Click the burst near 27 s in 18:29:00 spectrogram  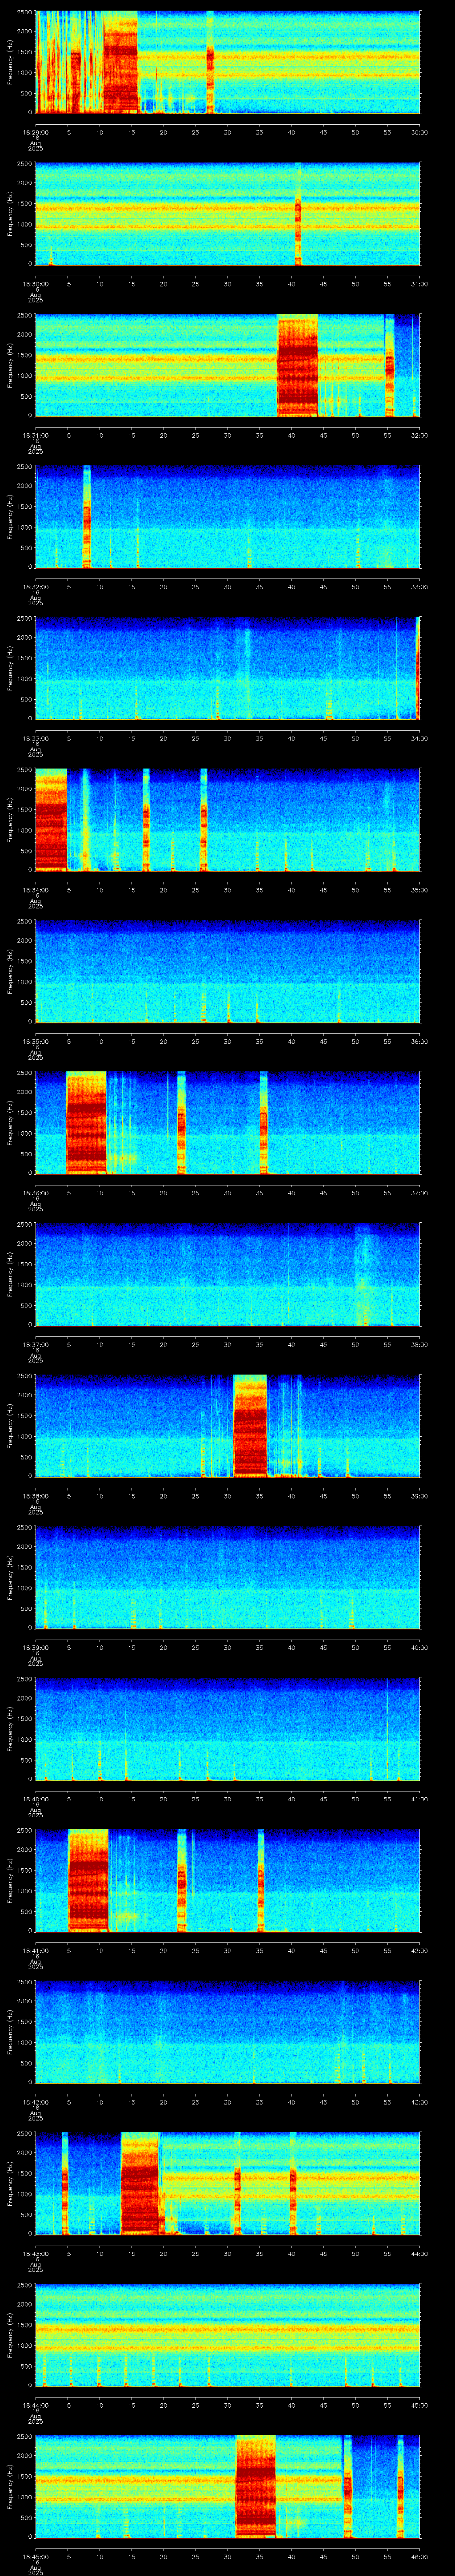point(210,62)
